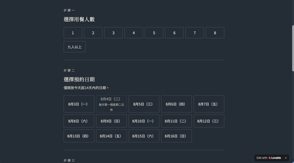Pick date 8月13日（四）
This screenshot has width=294, height=163.
[x=79, y=136]
